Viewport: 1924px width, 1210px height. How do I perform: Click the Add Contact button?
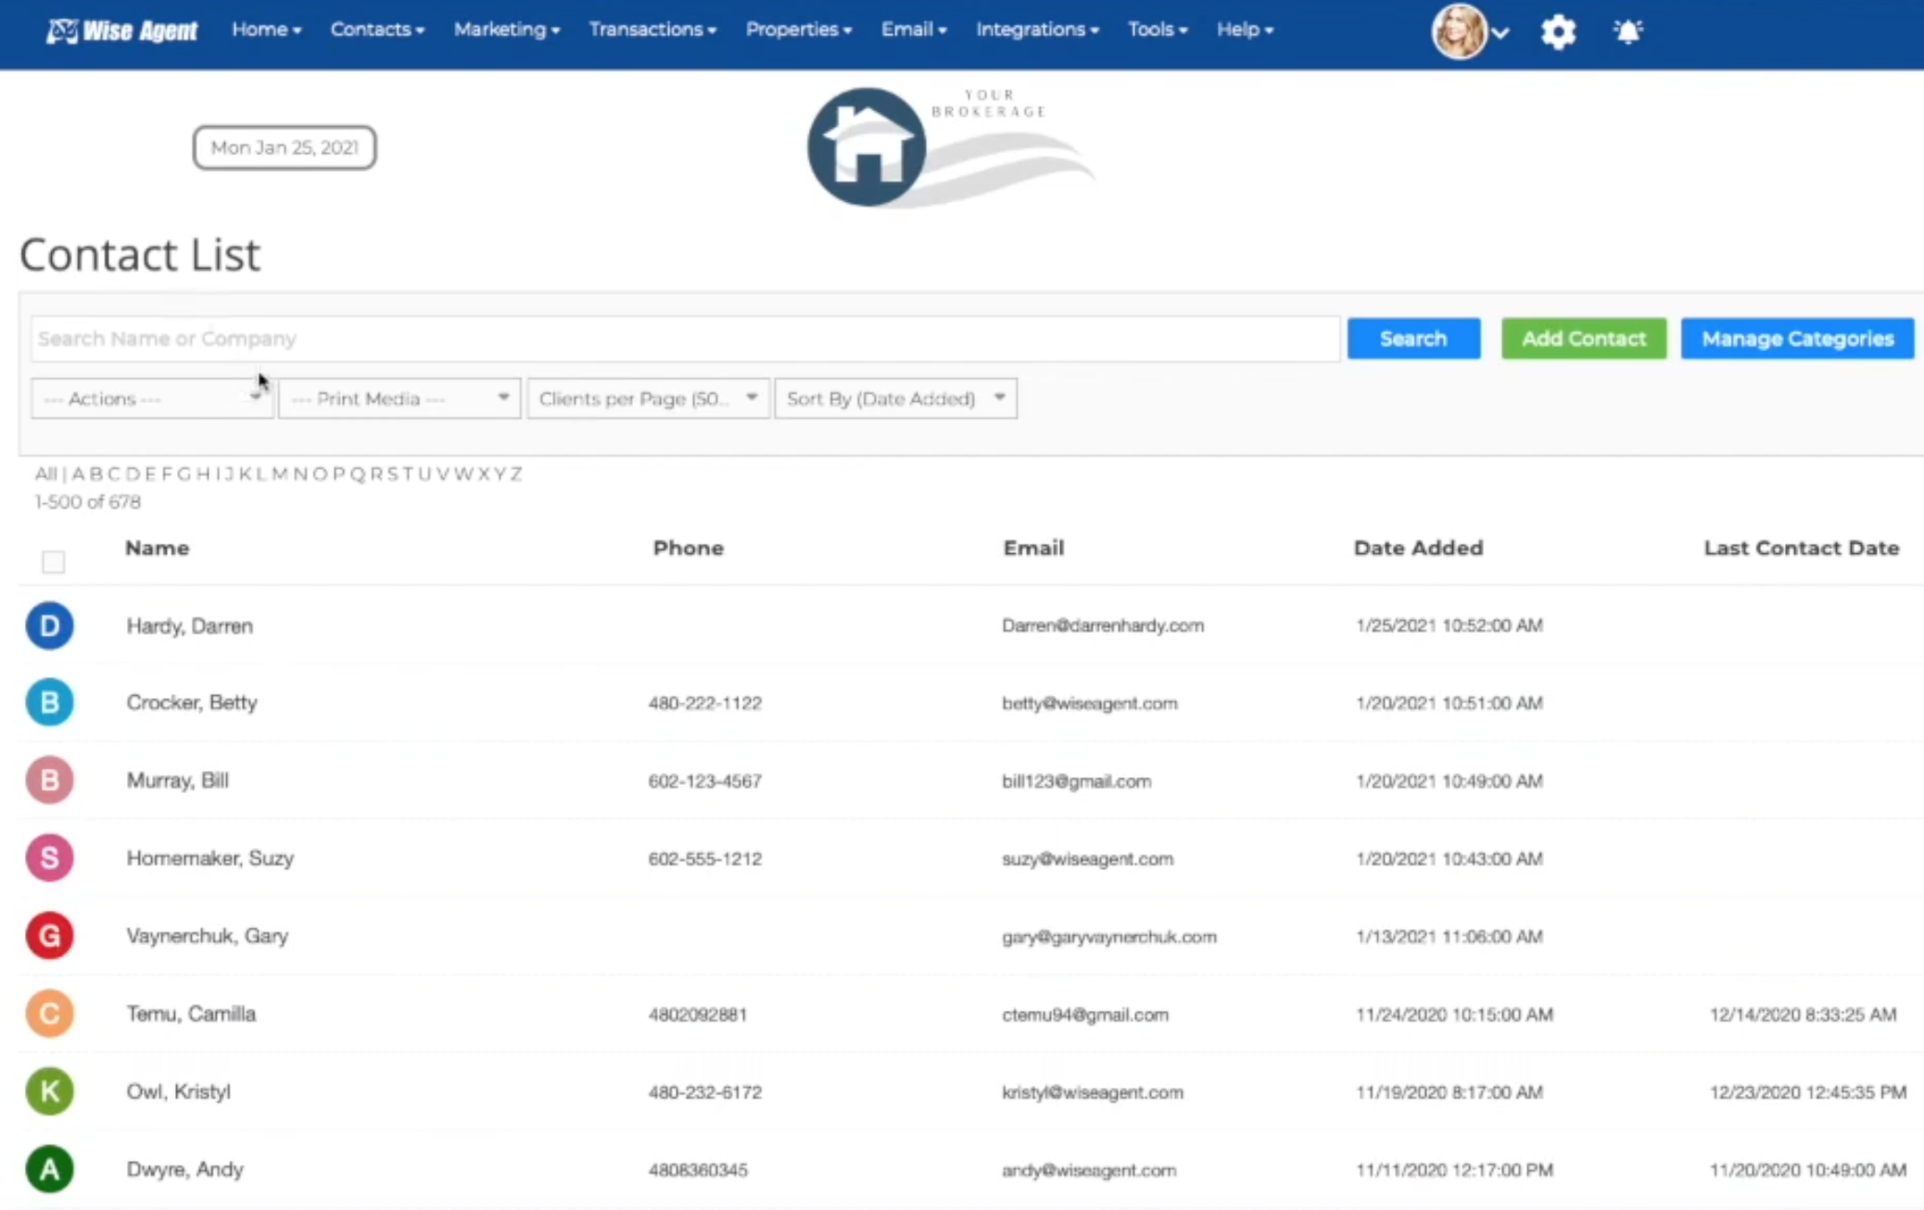[1583, 339]
